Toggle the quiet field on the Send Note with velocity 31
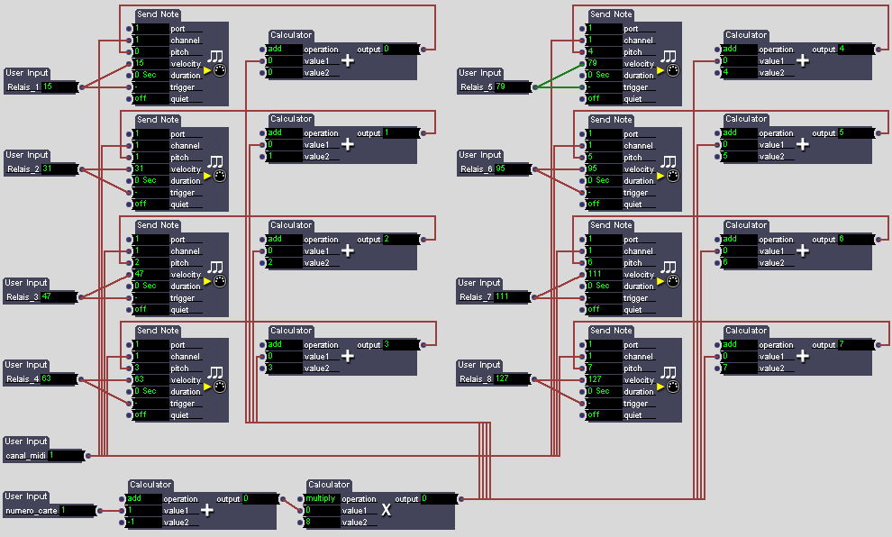The height and width of the screenshot is (537, 892). (150, 204)
